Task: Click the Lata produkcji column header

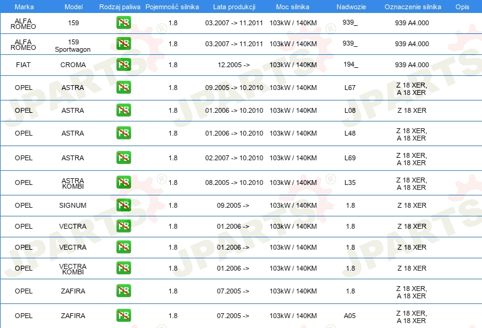Action: tap(234, 7)
